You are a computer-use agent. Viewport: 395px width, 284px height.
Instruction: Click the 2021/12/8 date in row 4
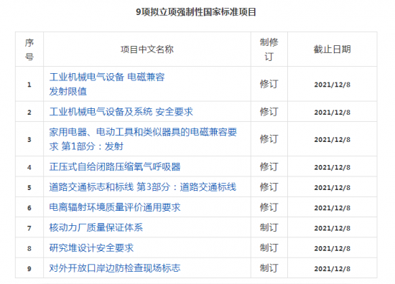click(333, 167)
